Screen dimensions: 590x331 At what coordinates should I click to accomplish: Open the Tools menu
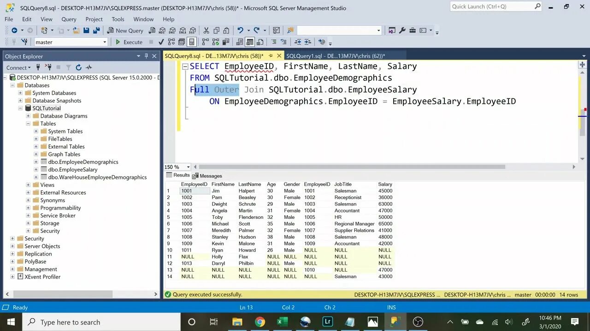(x=118, y=19)
